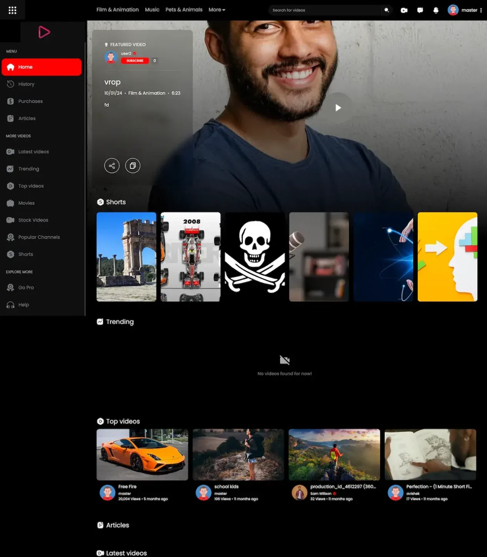Click the Top videos sidebar icon
The height and width of the screenshot is (557, 487).
click(10, 186)
